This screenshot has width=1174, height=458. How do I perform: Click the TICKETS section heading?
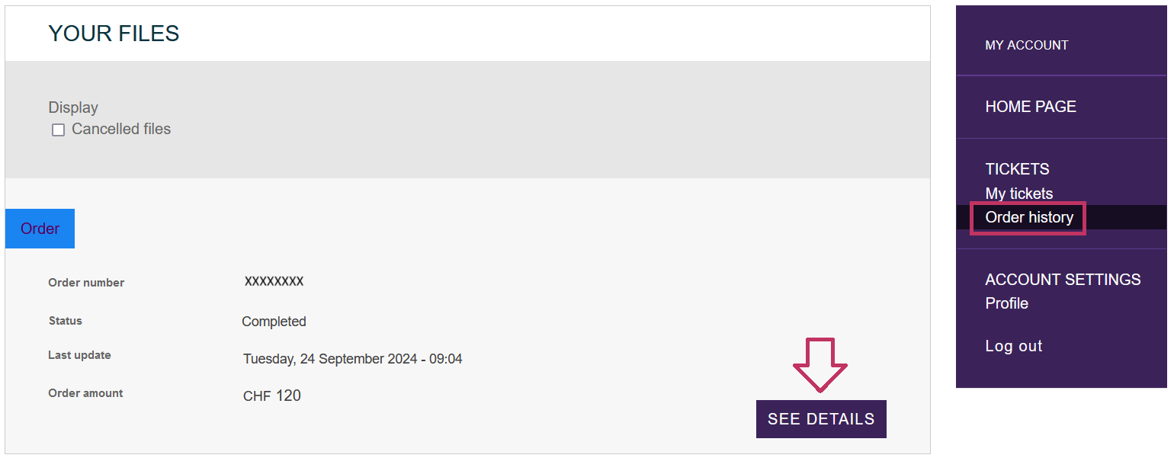[1017, 169]
